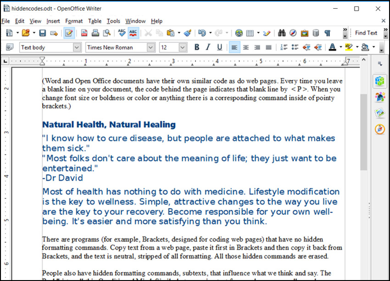Open Gallery picture icon in toolbar
The height and width of the screenshot is (281, 390).
coord(305,33)
